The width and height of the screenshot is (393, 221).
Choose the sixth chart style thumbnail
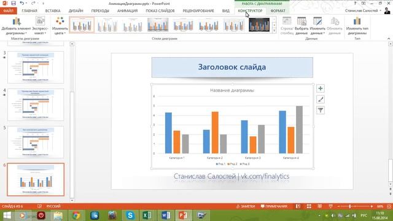(x=209, y=25)
